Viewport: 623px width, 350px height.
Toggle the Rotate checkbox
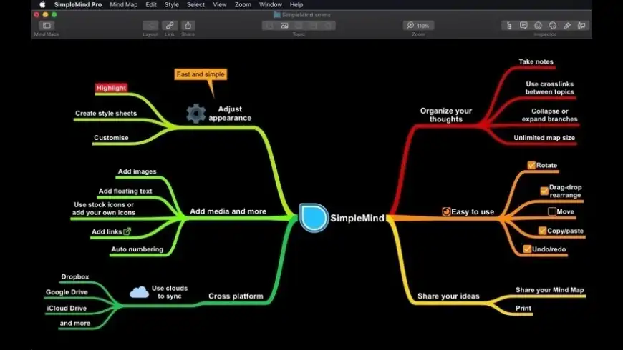531,165
